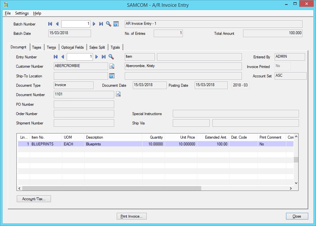Click the grid's scroll down arrow
This screenshot has width=316, height=226.
[296, 183]
